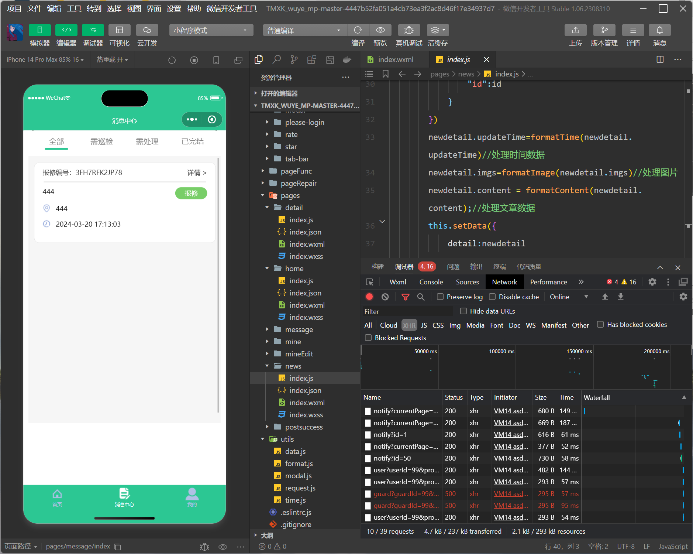
Task: Open the Visualization (可视化) tool
Action: [x=120, y=30]
